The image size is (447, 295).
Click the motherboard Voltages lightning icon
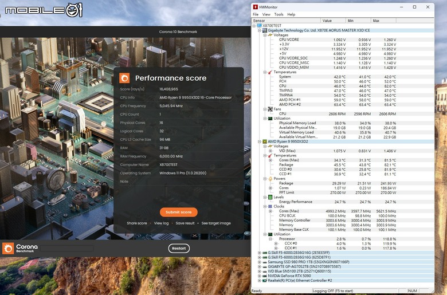point(270,35)
